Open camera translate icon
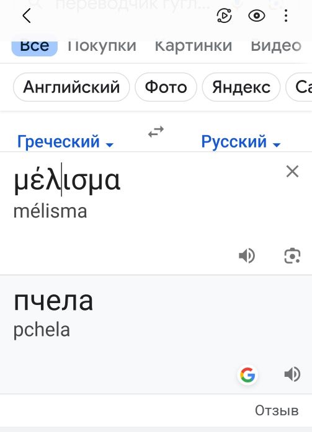This screenshot has height=432, width=312. point(292,256)
